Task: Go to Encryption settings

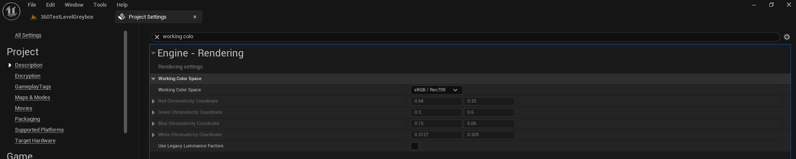Action: [x=27, y=76]
